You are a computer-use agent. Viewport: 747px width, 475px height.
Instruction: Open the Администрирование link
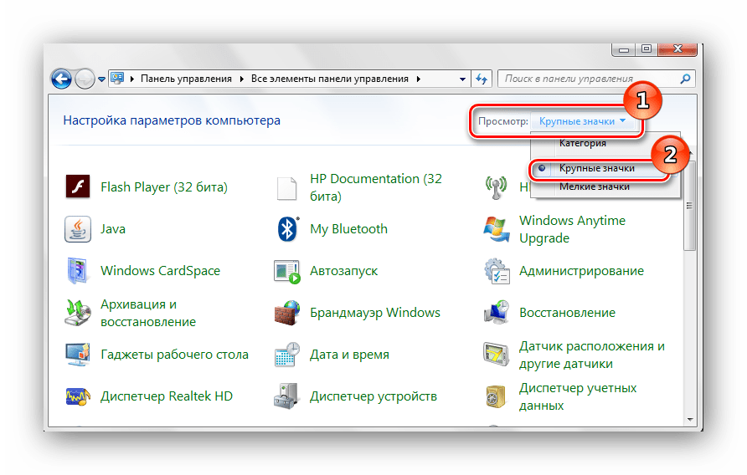coord(581,271)
